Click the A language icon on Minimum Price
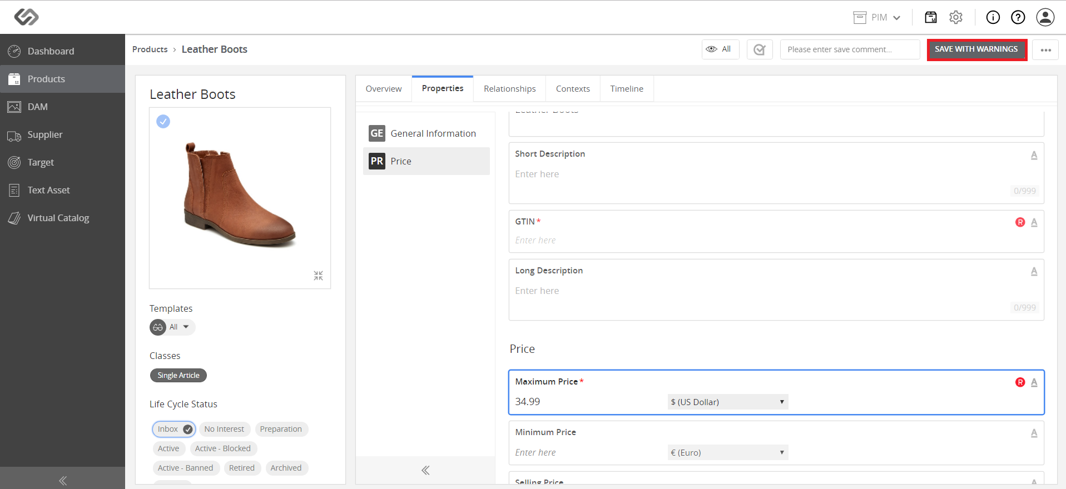This screenshot has width=1066, height=489. click(x=1034, y=433)
